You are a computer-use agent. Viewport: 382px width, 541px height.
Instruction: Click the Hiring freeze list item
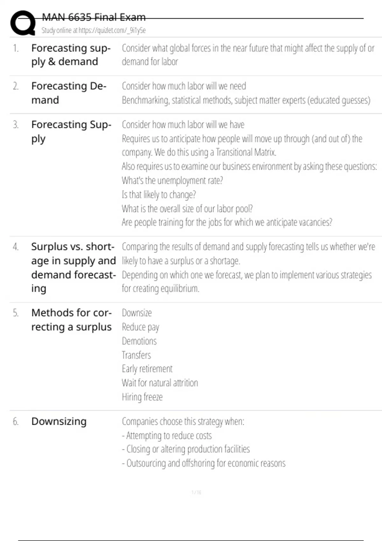coord(142,397)
